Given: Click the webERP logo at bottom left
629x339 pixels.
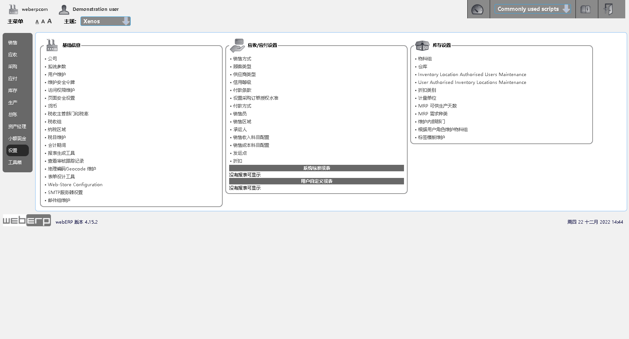Looking at the screenshot, I should pos(26,220).
